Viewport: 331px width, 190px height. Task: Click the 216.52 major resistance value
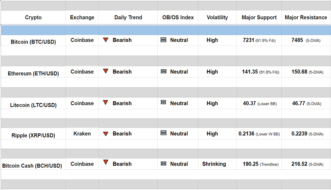click(299, 164)
